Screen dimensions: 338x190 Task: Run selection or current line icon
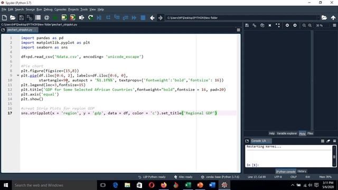click(x=81, y=17)
